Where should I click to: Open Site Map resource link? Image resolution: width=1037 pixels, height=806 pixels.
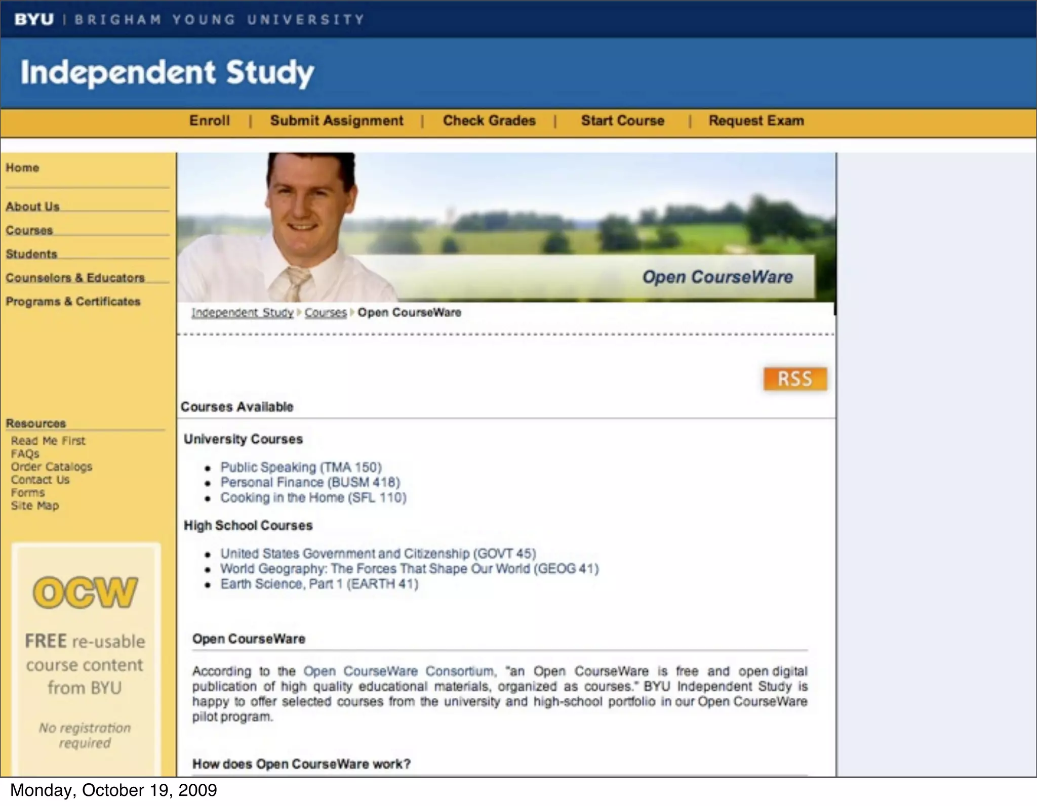coord(35,505)
